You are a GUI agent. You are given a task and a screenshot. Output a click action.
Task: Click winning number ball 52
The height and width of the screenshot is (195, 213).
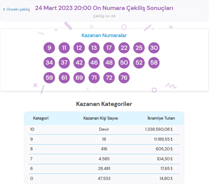[139, 63]
